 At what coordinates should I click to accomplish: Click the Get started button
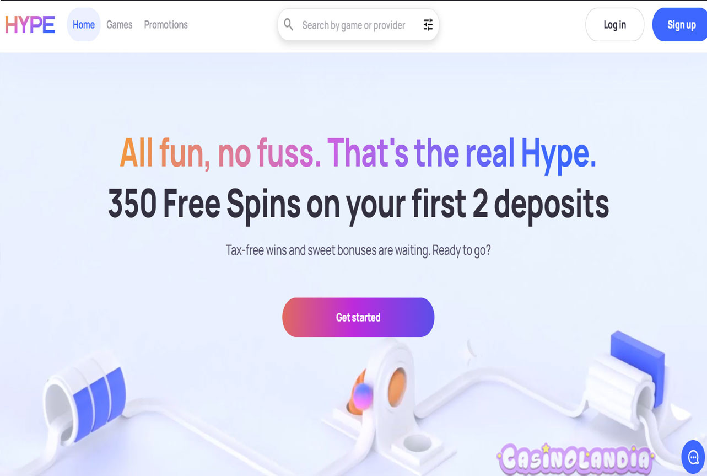tap(358, 317)
